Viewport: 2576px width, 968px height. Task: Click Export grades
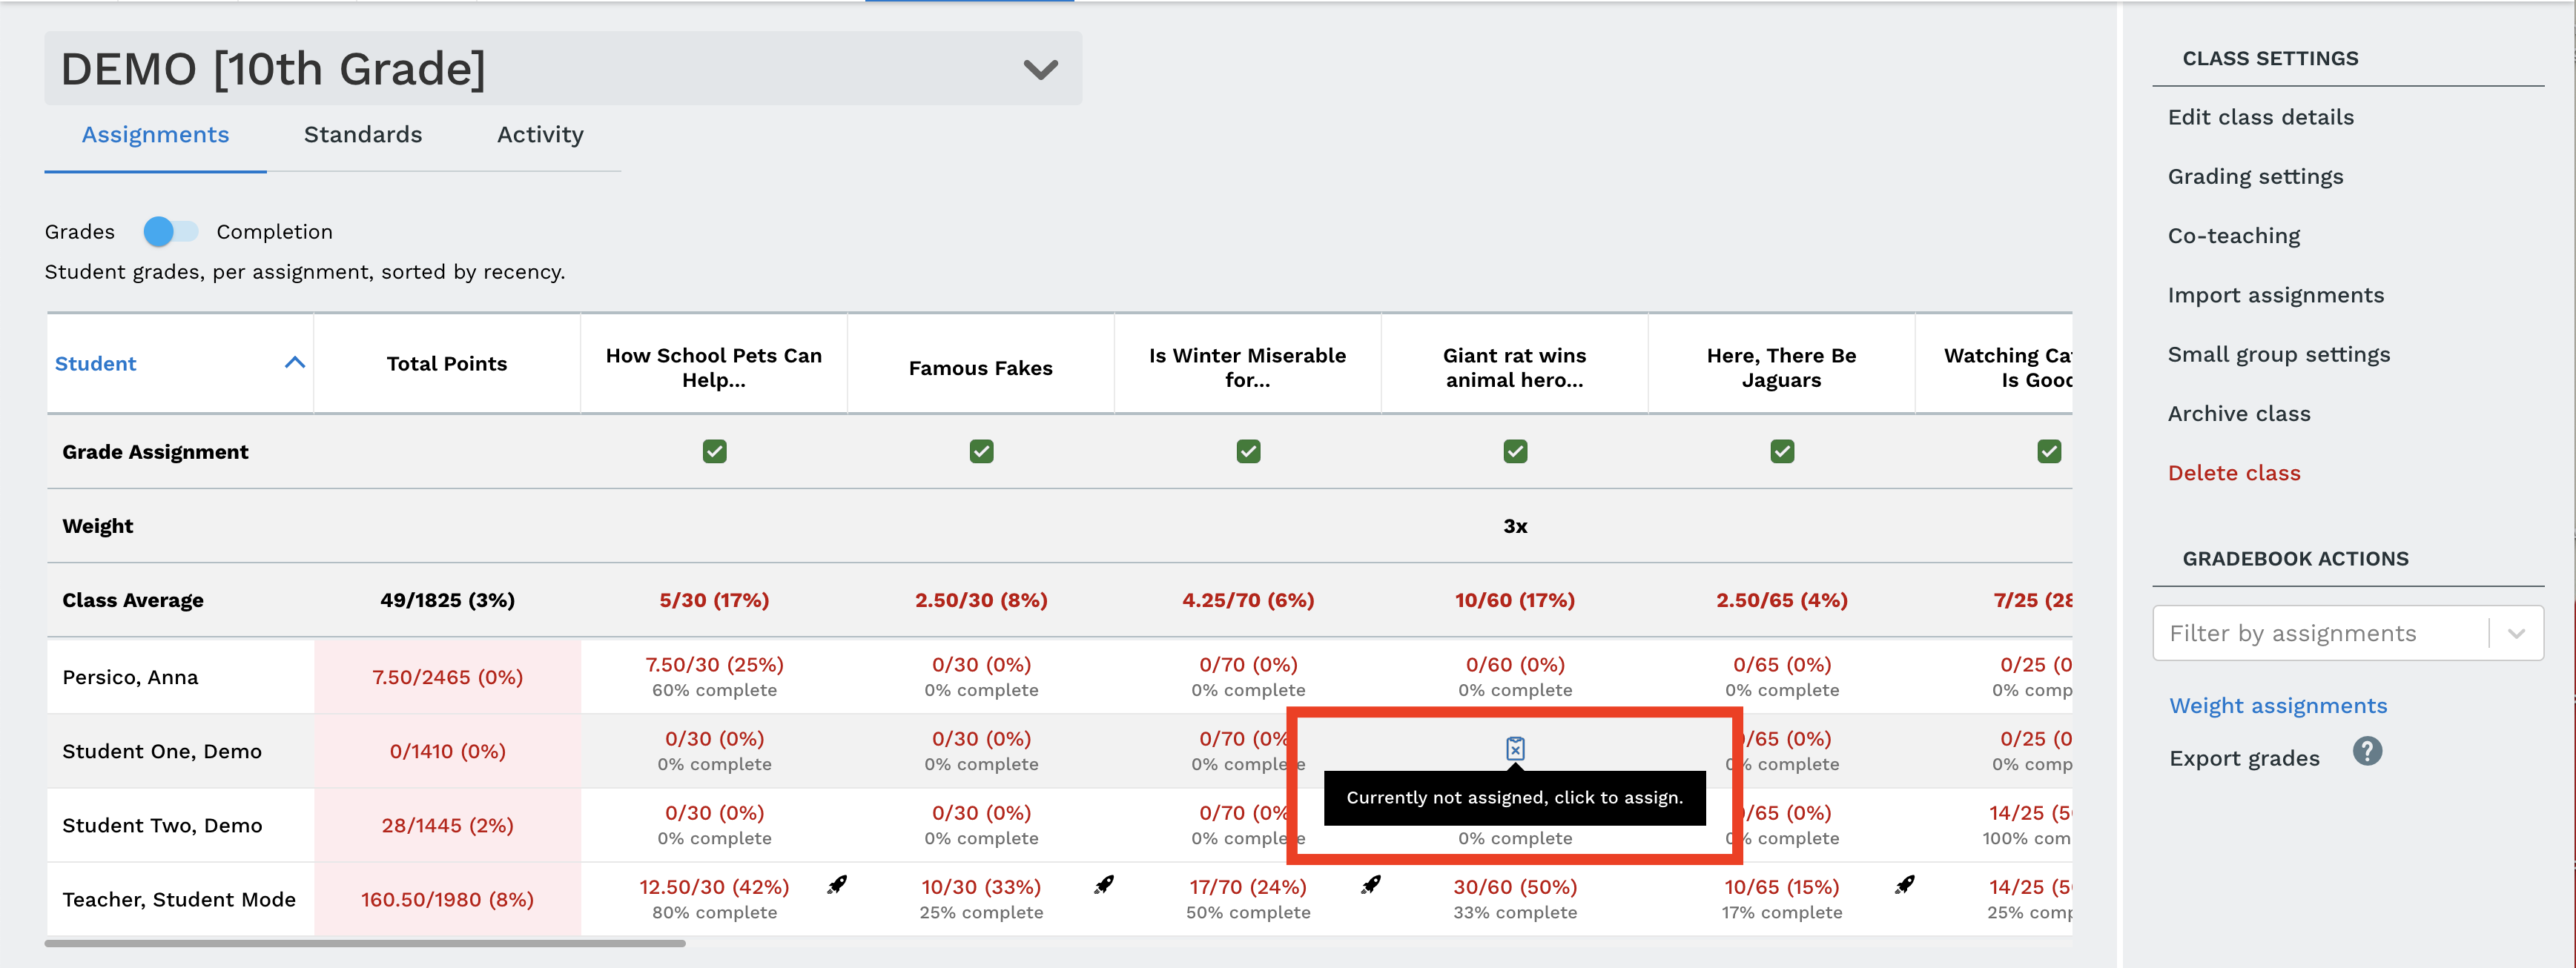coord(2243,758)
